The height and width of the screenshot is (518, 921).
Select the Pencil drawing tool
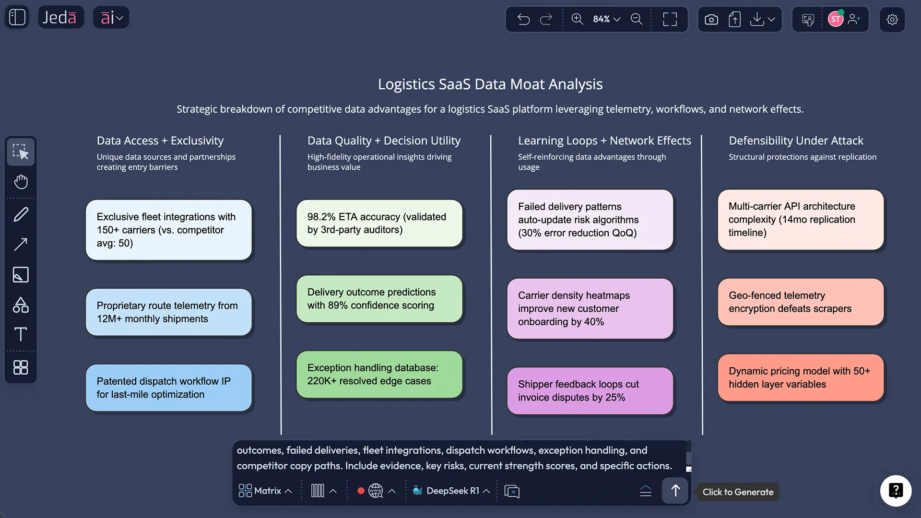(x=21, y=214)
